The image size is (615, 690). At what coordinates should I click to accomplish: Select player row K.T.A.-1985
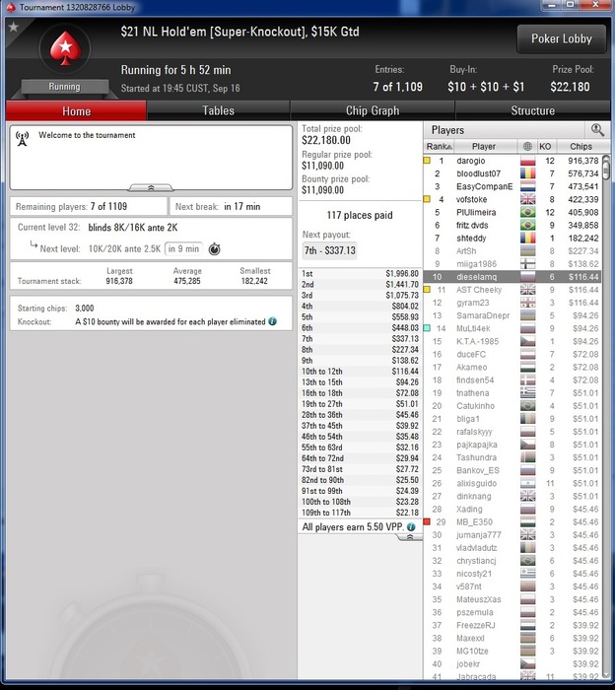click(512, 341)
